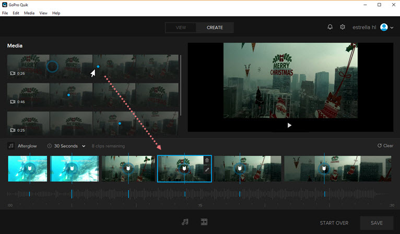Screen dimensions: 400x234
Task: Switch to the VIEW tab
Action: [181, 28]
